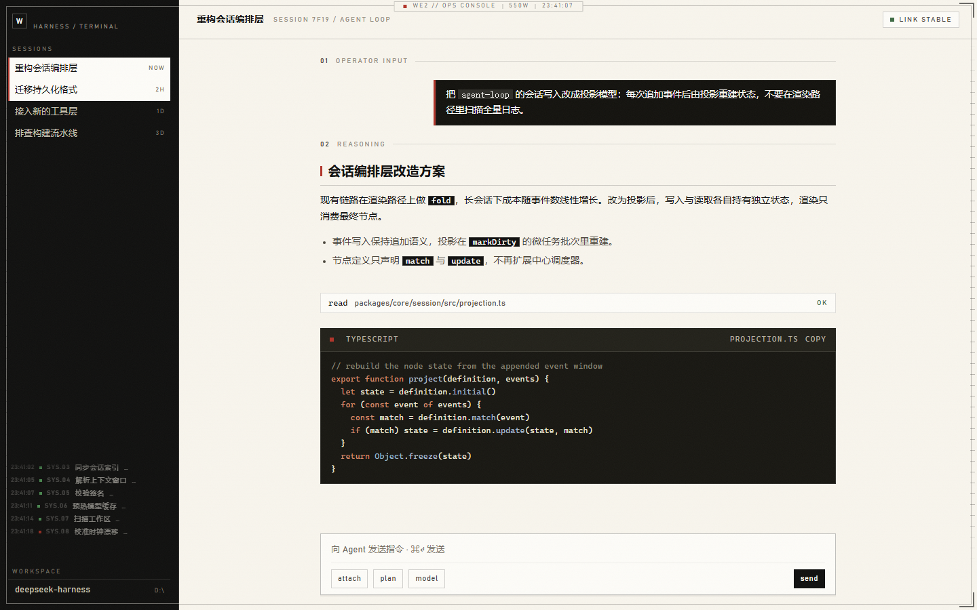Focus the Agent command input field
The width and height of the screenshot is (977, 610).
(578, 549)
